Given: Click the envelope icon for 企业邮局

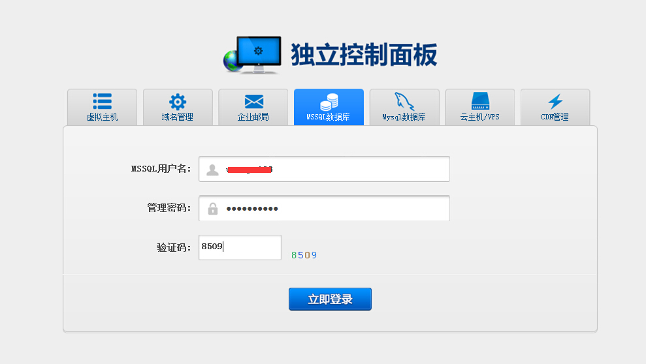Looking at the screenshot, I should pyautogui.click(x=253, y=101).
